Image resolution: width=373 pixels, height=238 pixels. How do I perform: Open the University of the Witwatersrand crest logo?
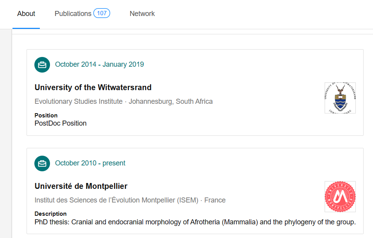click(340, 98)
